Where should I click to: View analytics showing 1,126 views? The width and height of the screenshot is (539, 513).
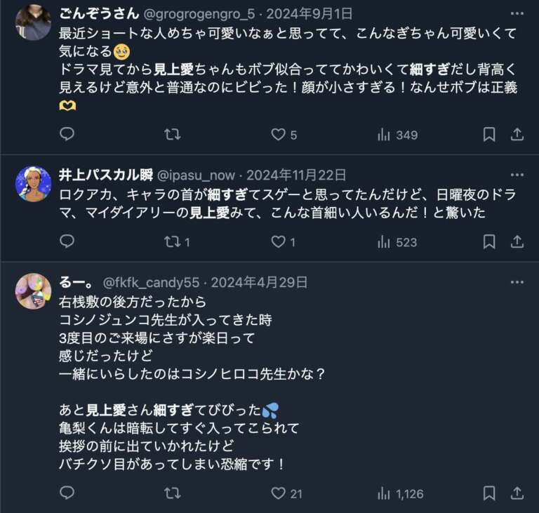point(401,493)
